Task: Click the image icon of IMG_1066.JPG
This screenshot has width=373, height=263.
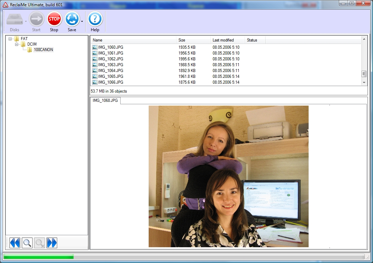Action: tap(95, 82)
